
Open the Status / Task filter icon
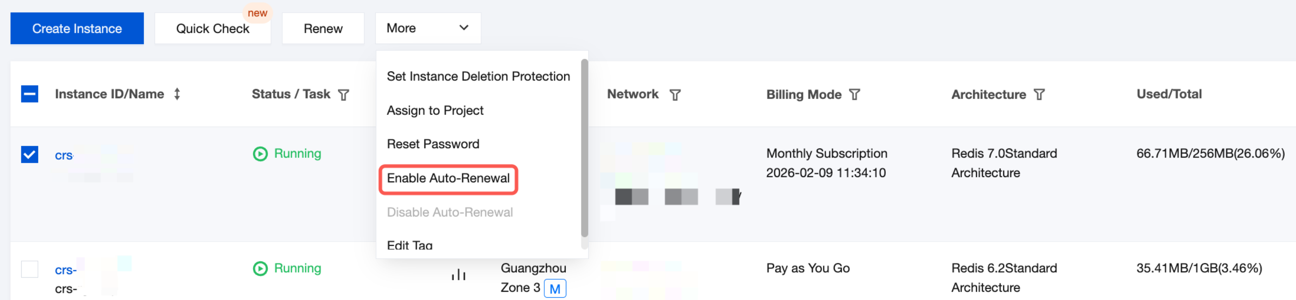344,94
